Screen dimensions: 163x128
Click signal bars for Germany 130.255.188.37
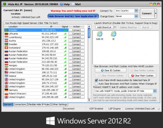65,90
